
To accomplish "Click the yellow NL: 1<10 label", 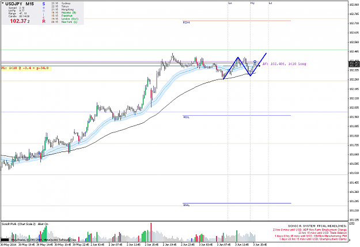I will (x=25, y=68).
